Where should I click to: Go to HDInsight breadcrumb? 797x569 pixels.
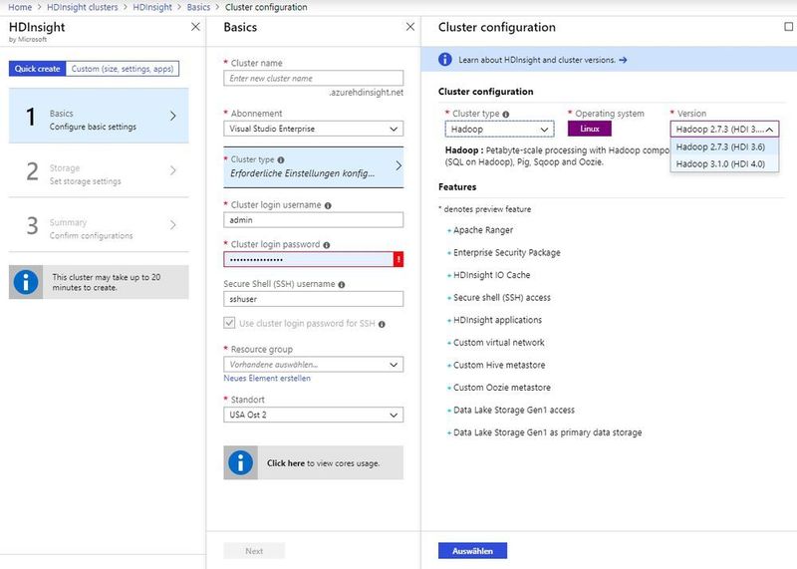[152, 7]
